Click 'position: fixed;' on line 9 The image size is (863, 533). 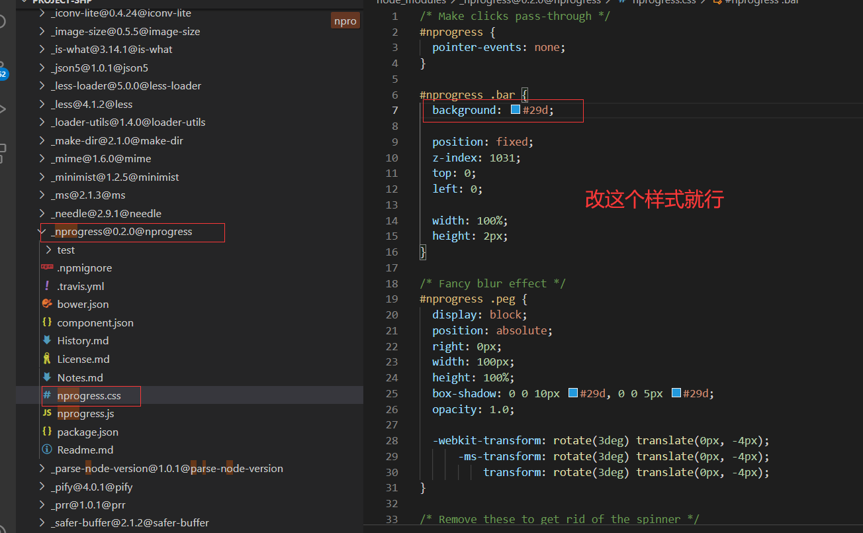pyautogui.click(x=482, y=142)
